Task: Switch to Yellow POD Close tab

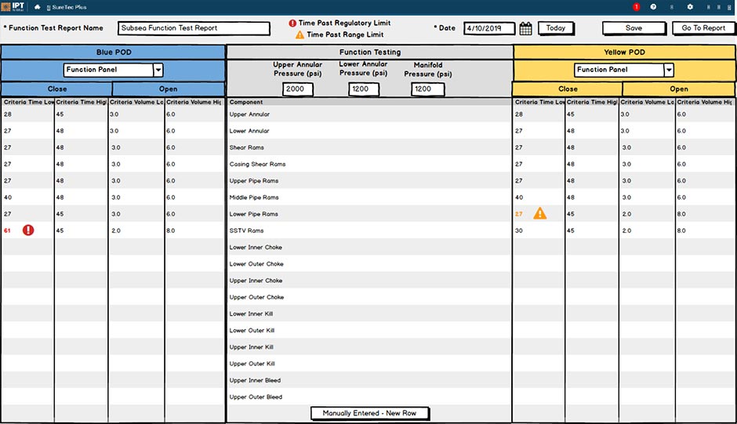Action: (x=568, y=89)
